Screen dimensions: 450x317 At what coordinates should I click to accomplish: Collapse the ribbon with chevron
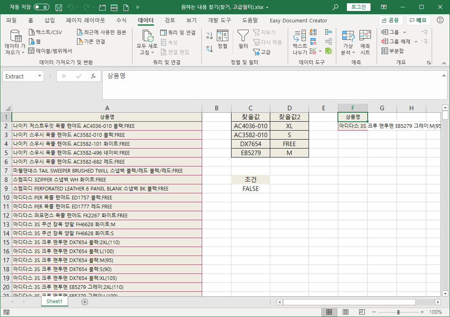coord(444,63)
